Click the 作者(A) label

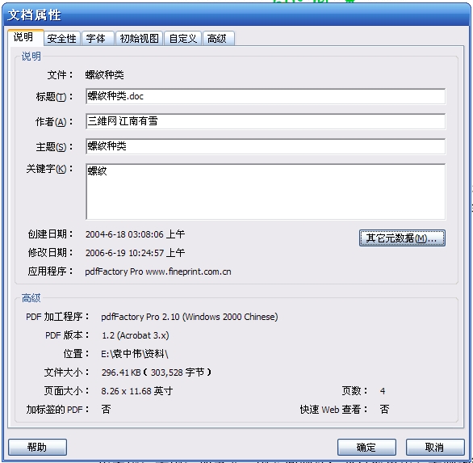[x=54, y=122]
